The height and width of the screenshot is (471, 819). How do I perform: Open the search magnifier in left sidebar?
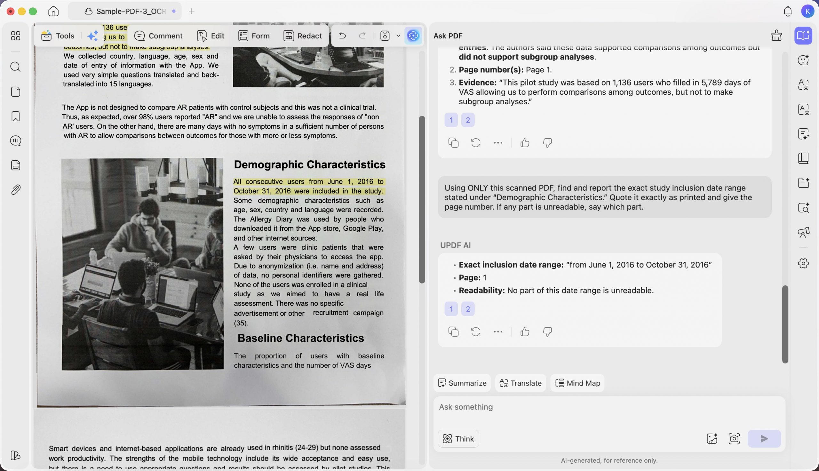pyautogui.click(x=16, y=67)
